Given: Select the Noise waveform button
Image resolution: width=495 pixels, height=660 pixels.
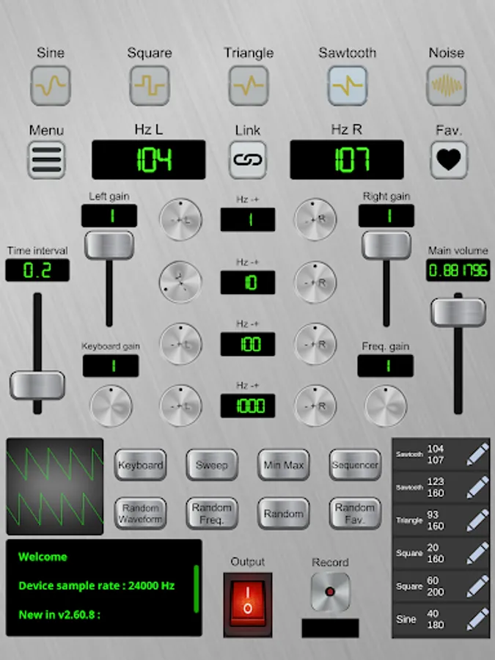Looking at the screenshot, I should tap(447, 86).
